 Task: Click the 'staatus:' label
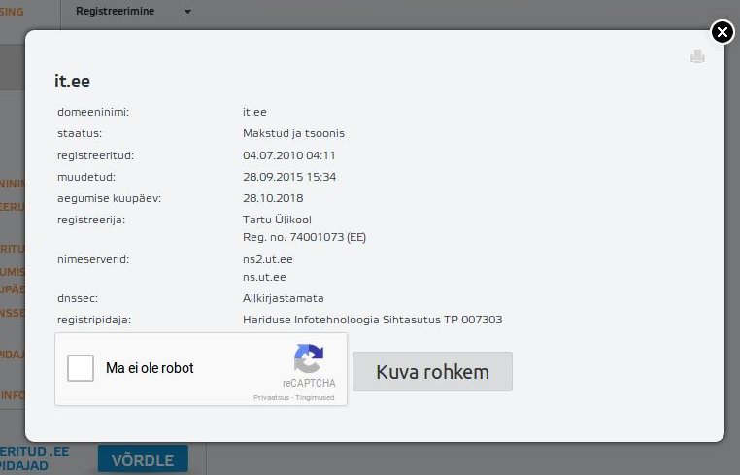coord(80,134)
